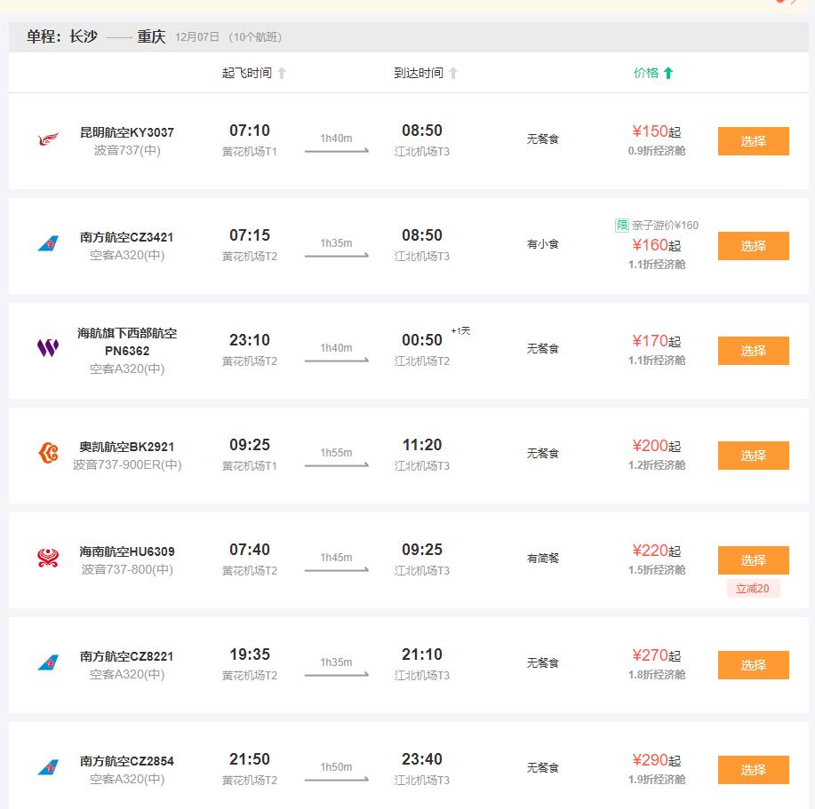Choose the CZ8221 flight at ¥270

pyautogui.click(x=753, y=665)
